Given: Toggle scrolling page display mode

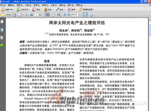Looking at the screenshot, I should [x=85, y=15].
